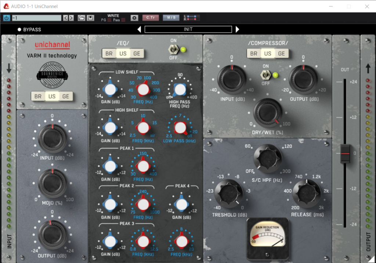
Task: Select GE in the unichannel global selector
Action: pos(66,97)
